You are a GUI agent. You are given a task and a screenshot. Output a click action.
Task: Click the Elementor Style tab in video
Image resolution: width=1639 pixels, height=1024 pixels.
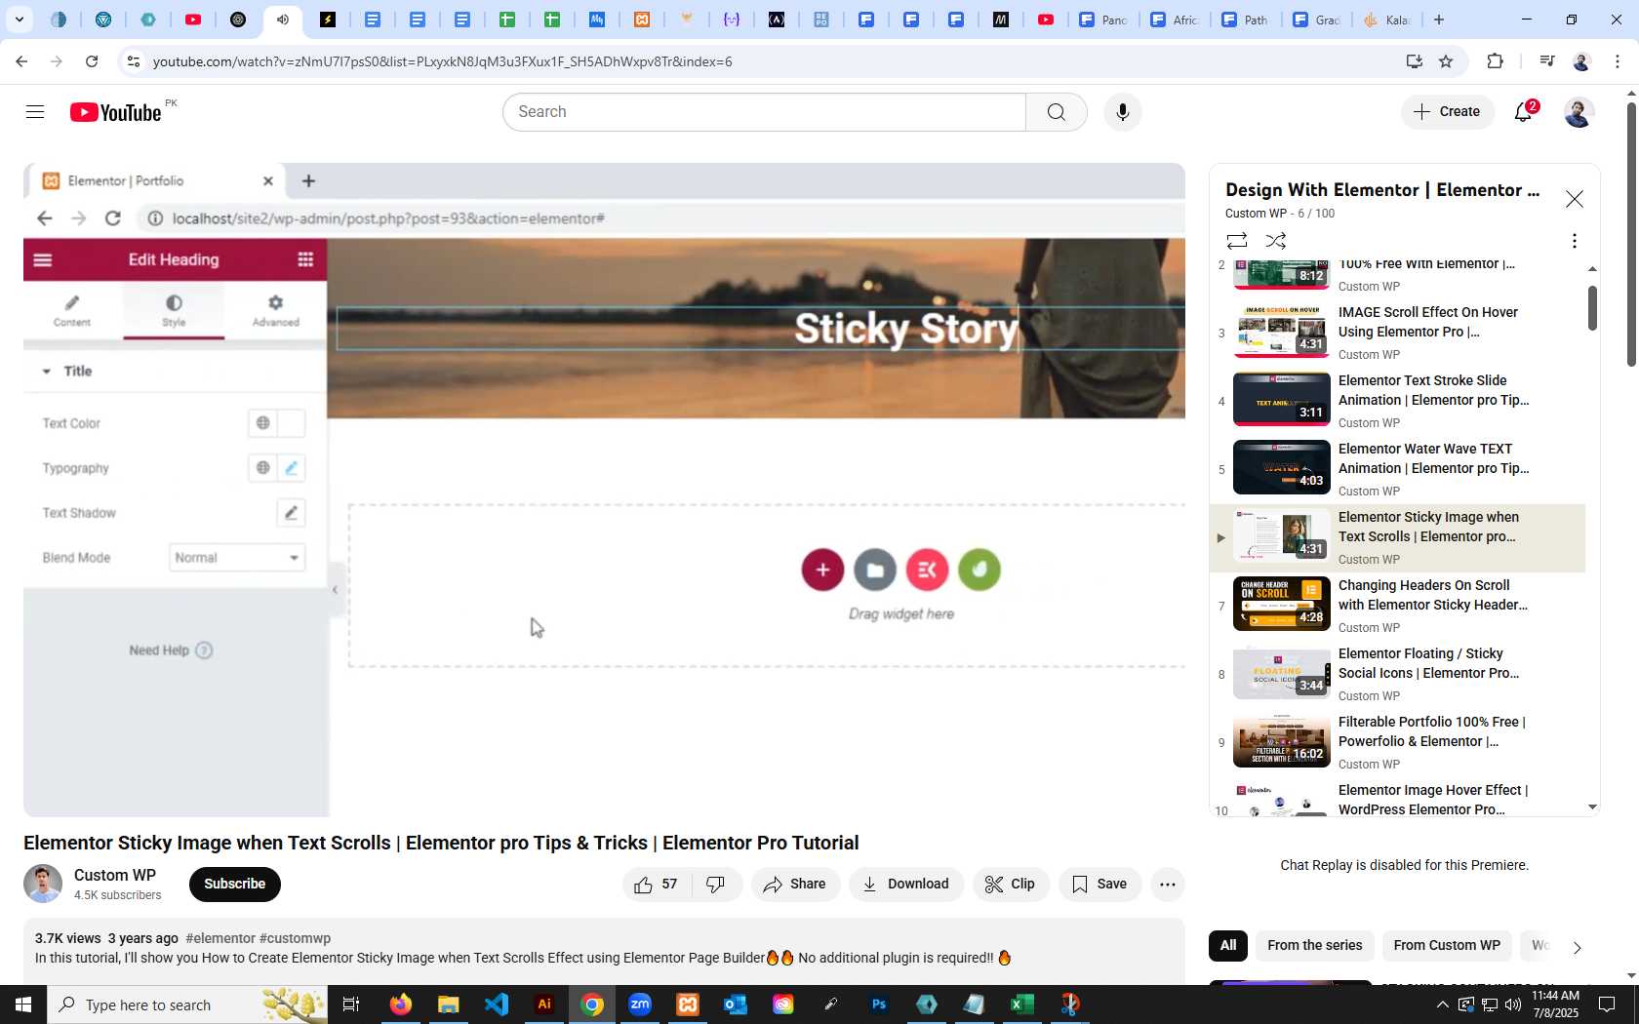click(x=174, y=310)
